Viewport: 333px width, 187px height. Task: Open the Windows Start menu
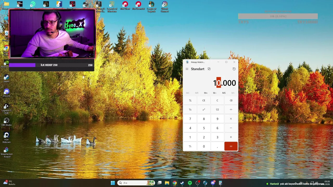[113, 183]
